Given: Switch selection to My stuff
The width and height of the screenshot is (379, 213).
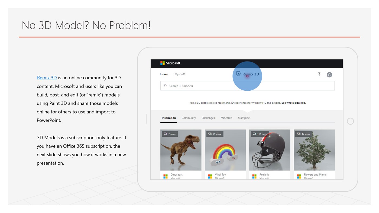Looking at the screenshot, I should 180,74.
